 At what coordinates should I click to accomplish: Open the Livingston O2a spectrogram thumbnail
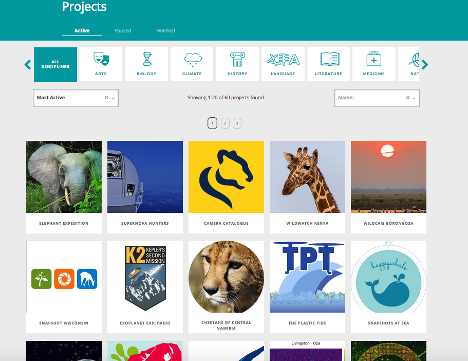click(x=307, y=351)
